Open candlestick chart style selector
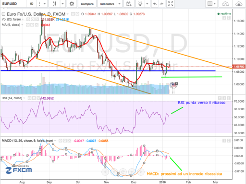Screen dimensions: 246x184 tap(55, 4)
